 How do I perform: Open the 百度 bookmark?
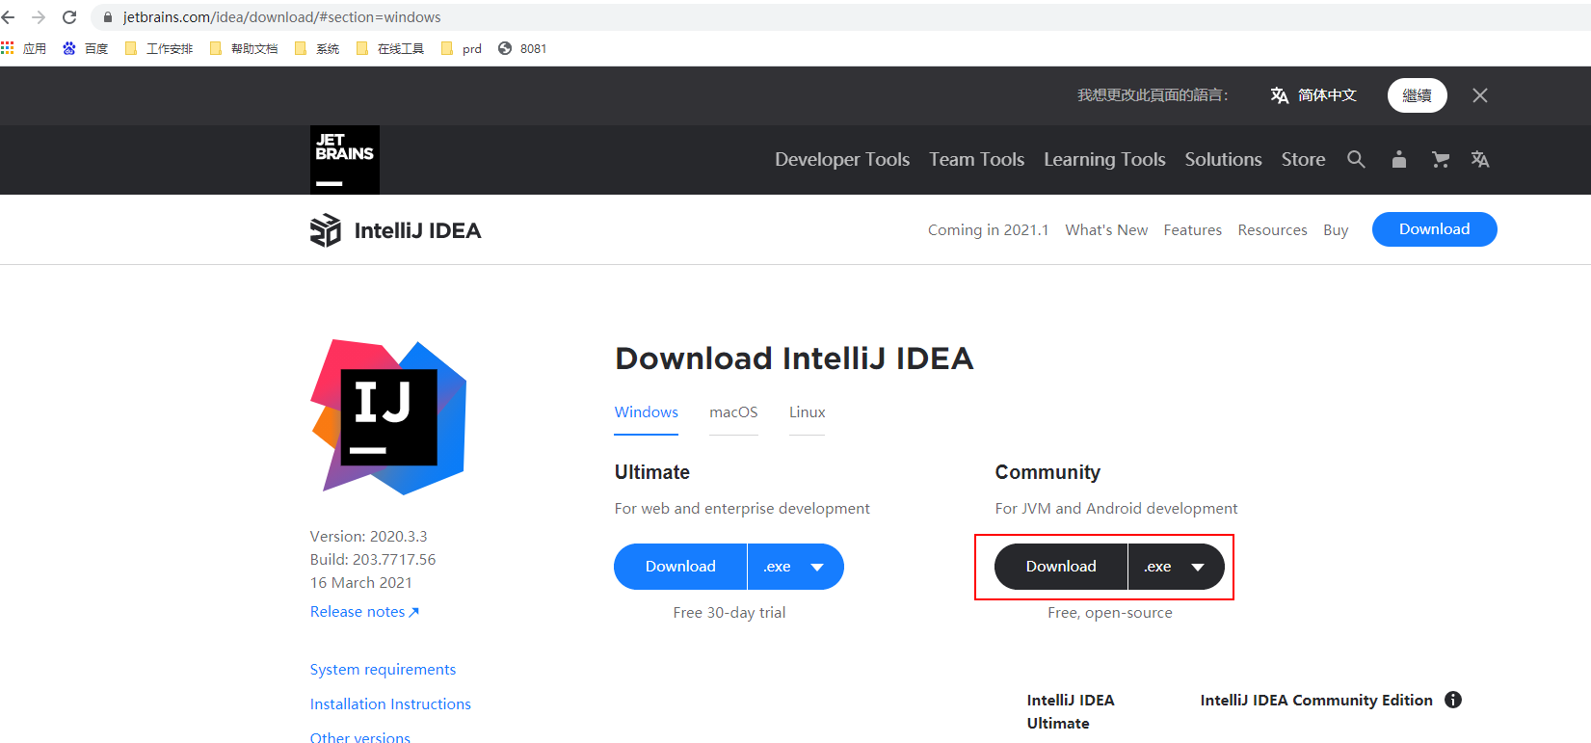[85, 48]
